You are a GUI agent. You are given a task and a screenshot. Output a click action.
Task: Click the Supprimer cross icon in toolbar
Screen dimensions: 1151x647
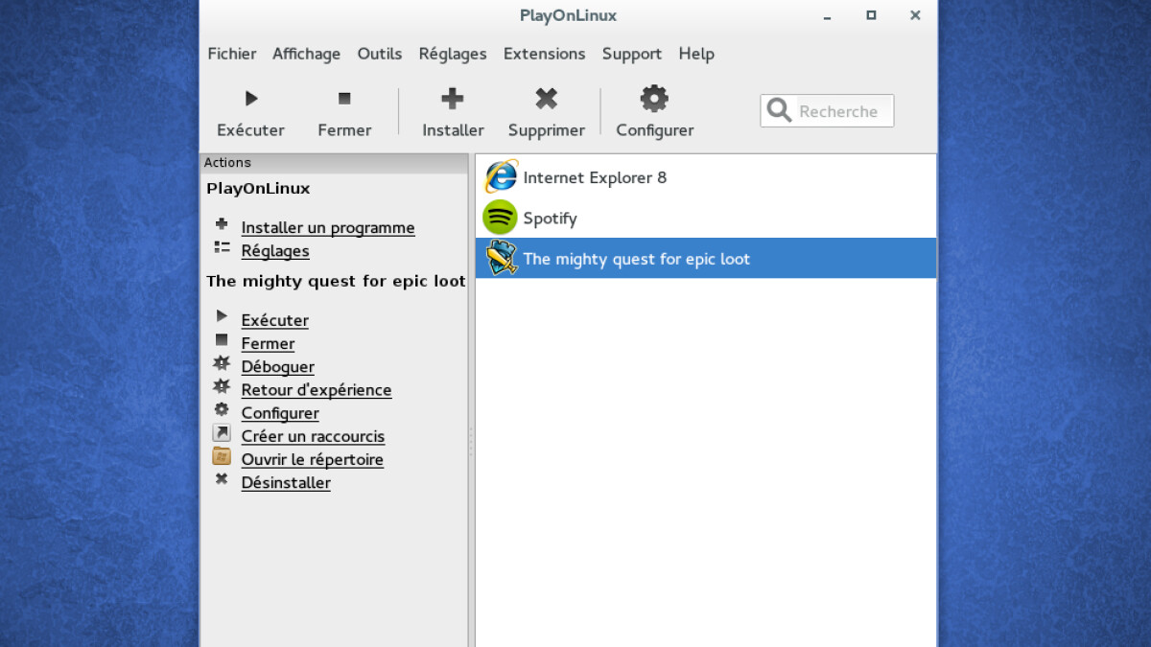coord(547,98)
